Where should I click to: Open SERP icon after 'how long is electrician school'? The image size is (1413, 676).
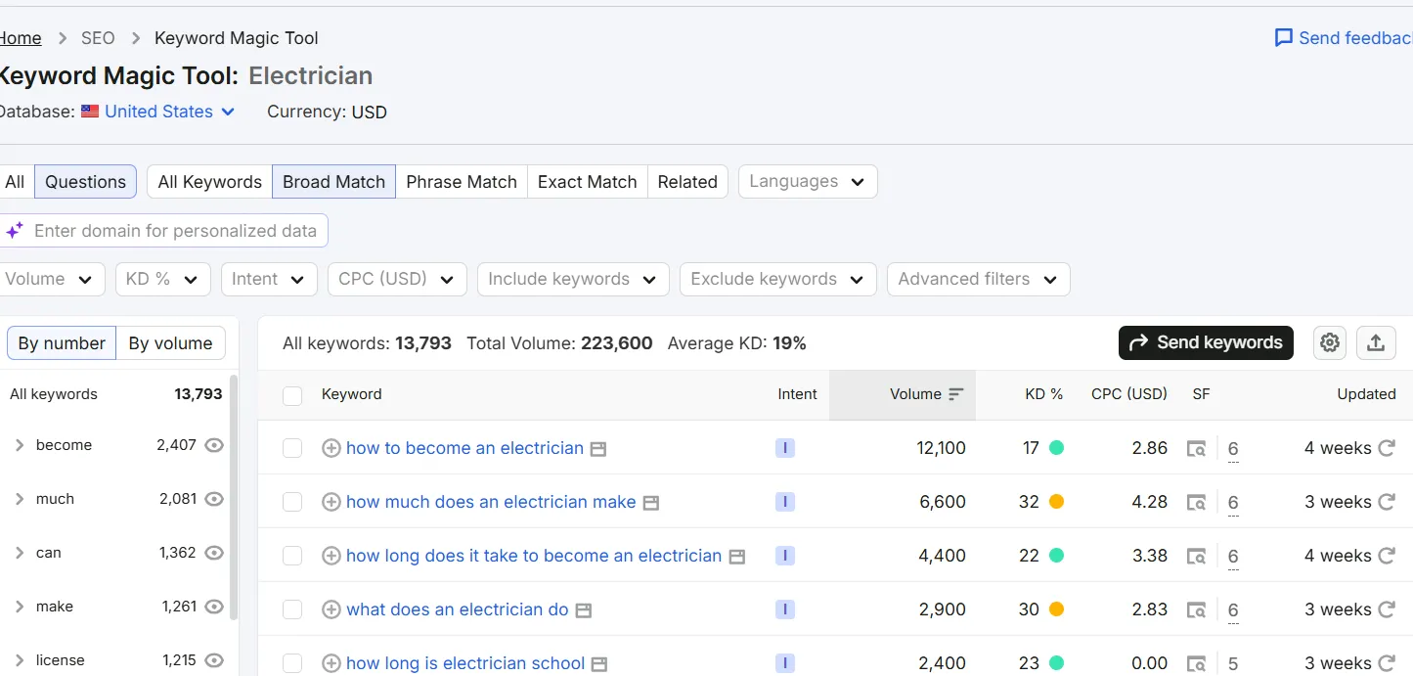(599, 664)
